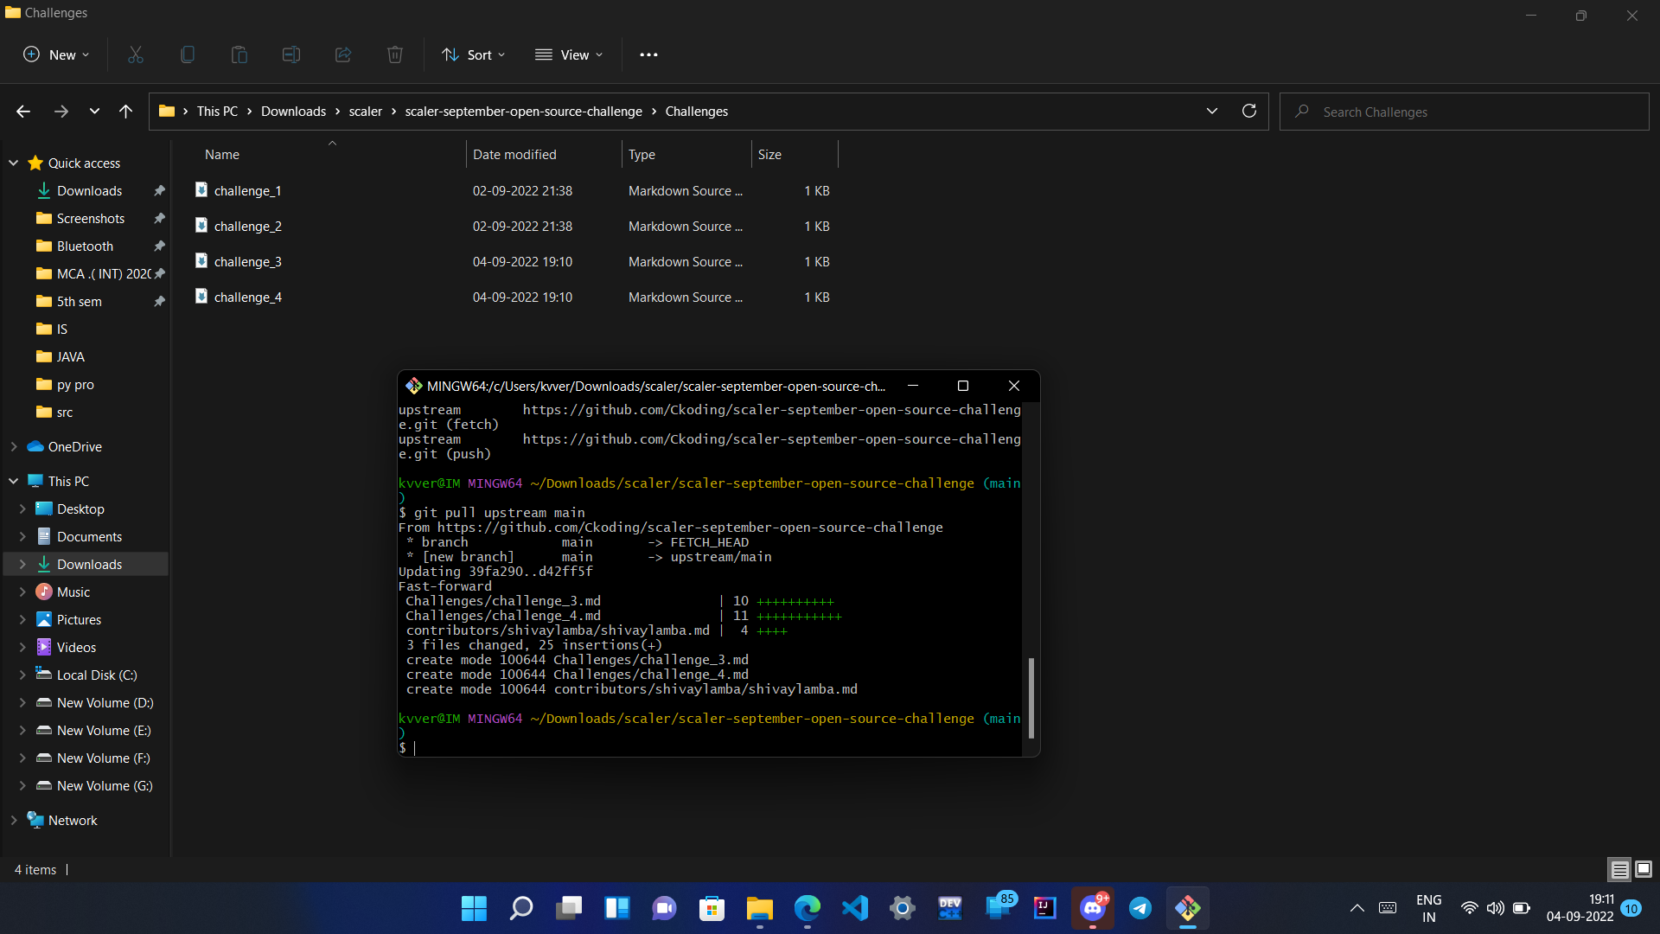Screen dimensions: 1660x934
Task: Unpin the Bluetooth folder pin
Action: tap(159, 246)
